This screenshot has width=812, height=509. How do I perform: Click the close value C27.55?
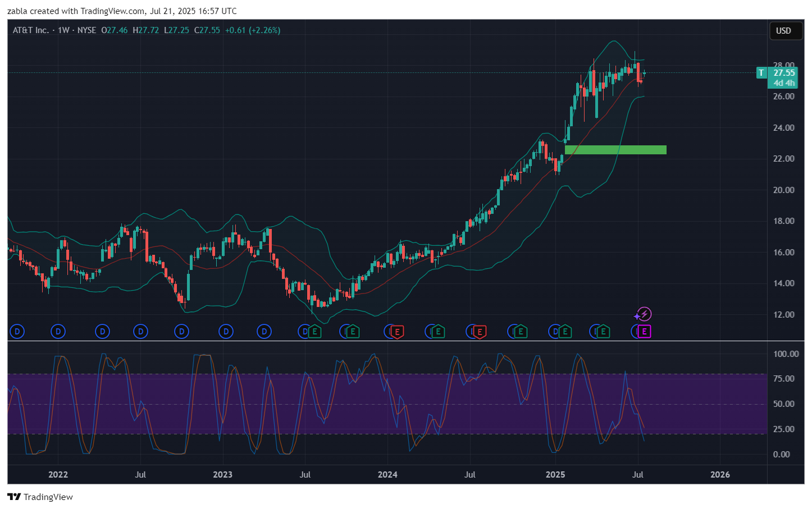(207, 30)
